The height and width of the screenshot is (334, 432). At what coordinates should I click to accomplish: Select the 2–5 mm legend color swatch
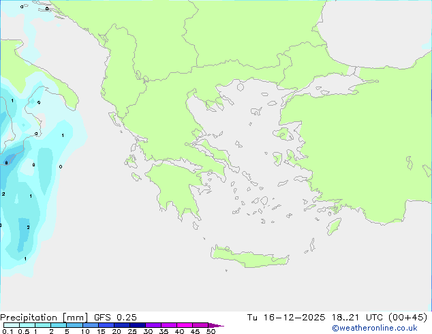pyautogui.click(x=59, y=325)
